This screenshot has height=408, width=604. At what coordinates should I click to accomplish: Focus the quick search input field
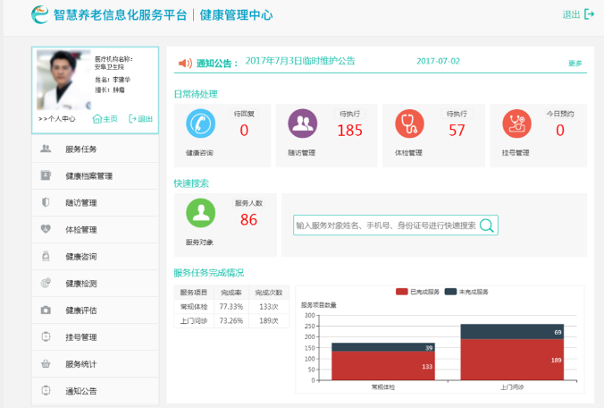click(386, 225)
